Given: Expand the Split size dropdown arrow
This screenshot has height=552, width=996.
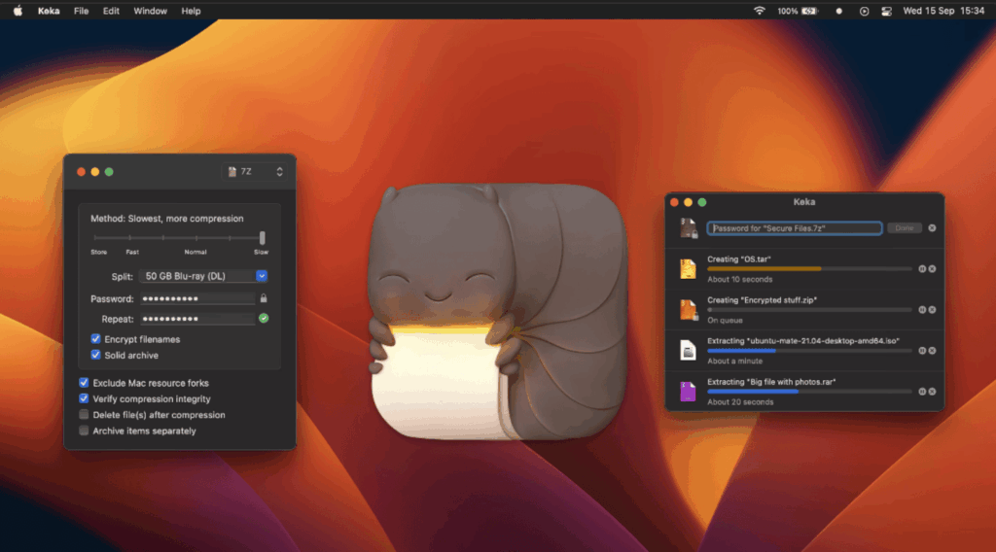Looking at the screenshot, I should click(x=262, y=276).
